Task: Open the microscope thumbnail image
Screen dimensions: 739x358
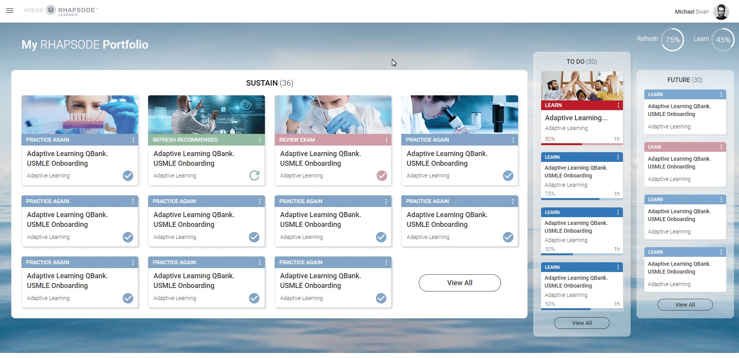Action: 460,115
